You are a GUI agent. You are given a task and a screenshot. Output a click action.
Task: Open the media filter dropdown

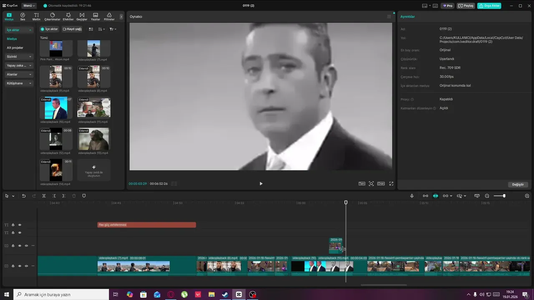coord(113,29)
